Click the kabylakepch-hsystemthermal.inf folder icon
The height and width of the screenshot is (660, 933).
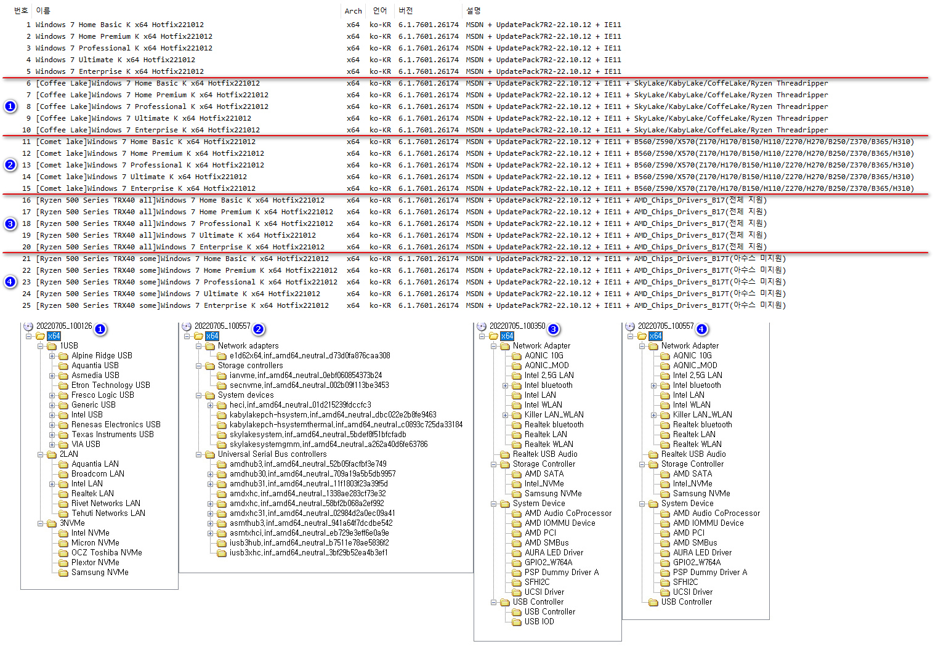tap(222, 425)
